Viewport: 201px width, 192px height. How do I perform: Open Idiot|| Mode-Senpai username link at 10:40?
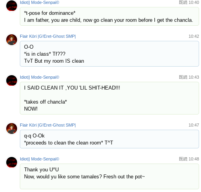coord(40,2)
